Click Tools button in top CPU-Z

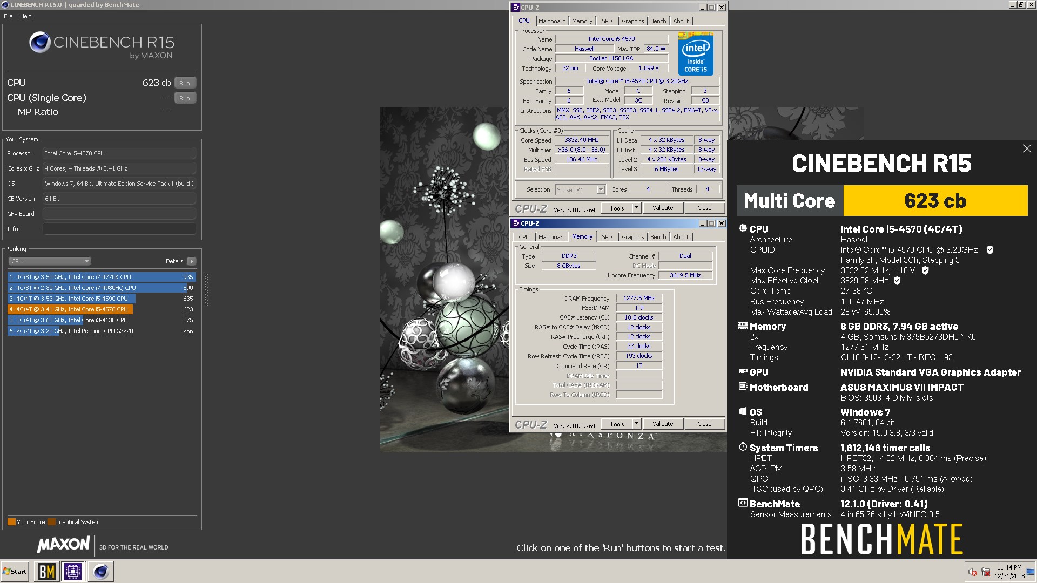pyautogui.click(x=617, y=208)
